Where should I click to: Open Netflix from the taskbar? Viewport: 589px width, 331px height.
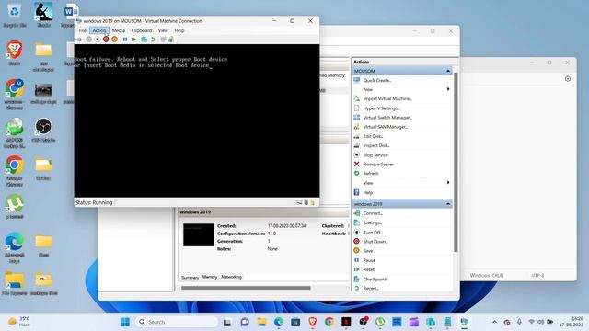coord(346,322)
